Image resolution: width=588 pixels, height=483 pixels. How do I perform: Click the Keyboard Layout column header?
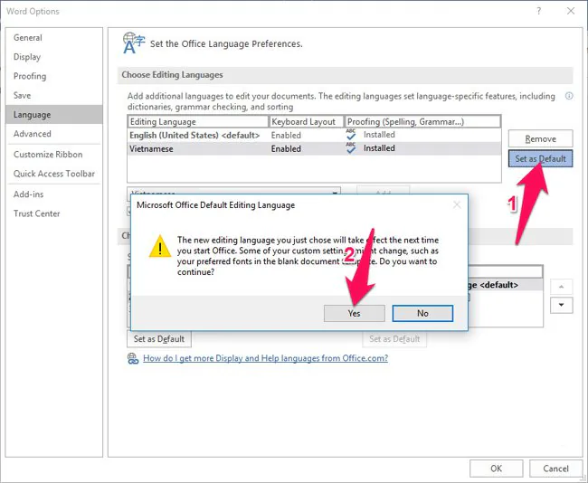pyautogui.click(x=307, y=121)
